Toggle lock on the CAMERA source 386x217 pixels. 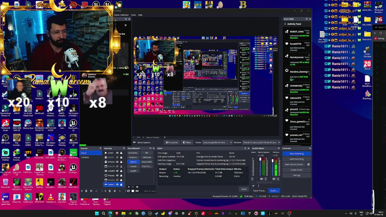121,171
